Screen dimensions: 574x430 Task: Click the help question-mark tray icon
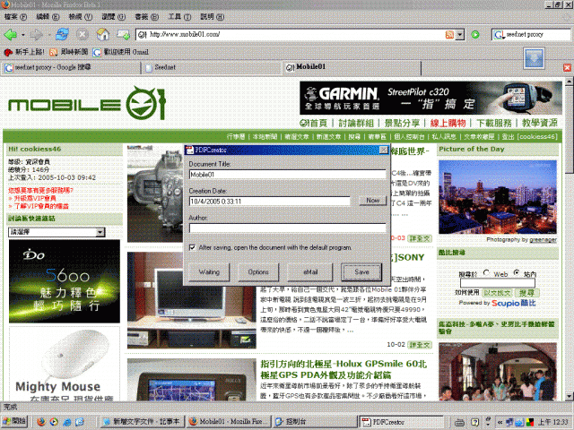[x=474, y=422]
